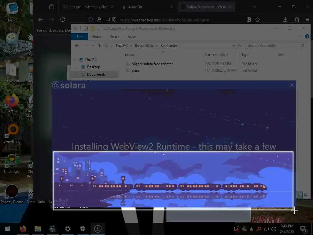Screen dimensions: 313x235
Task: Click the network tray icon
Action: coord(266,229)
